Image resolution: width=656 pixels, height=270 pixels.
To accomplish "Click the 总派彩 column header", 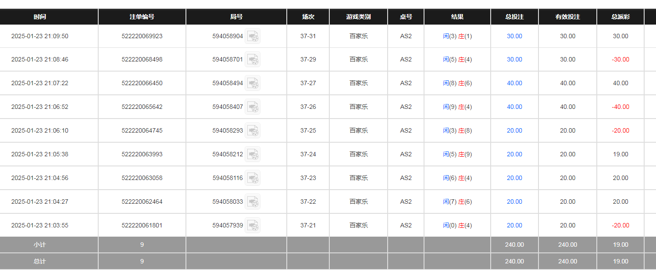I will (x=620, y=17).
